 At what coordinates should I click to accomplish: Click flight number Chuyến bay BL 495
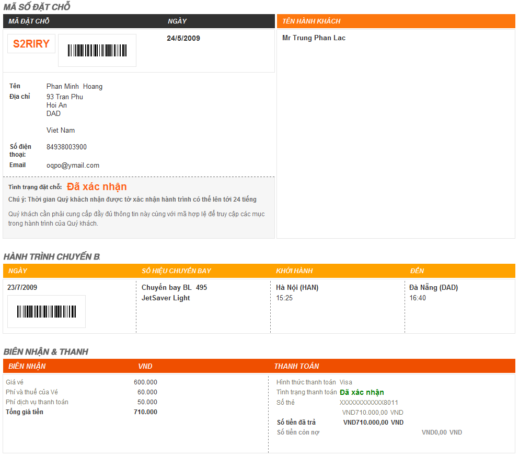(174, 287)
